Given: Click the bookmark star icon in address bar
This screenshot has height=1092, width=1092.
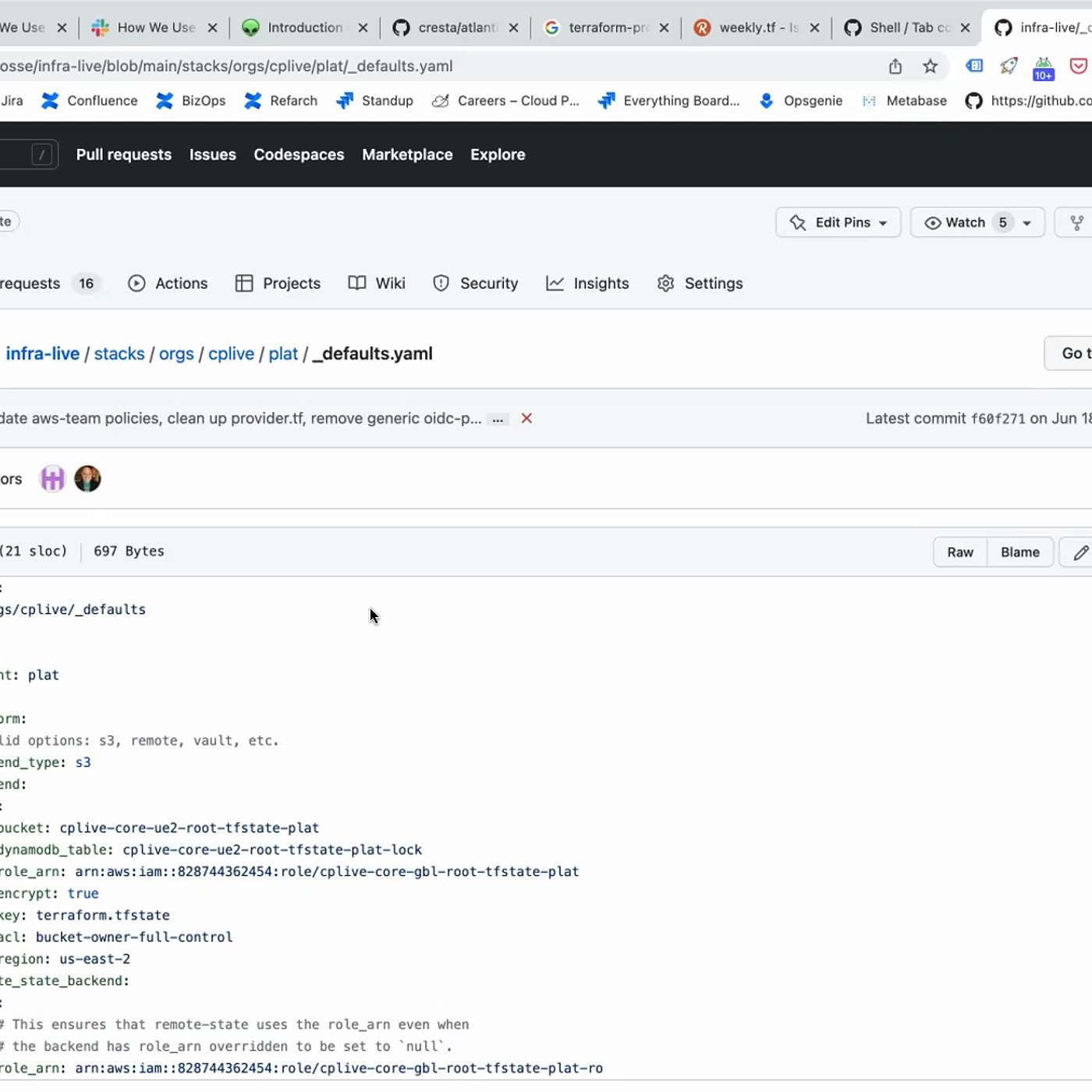Looking at the screenshot, I should tap(930, 66).
